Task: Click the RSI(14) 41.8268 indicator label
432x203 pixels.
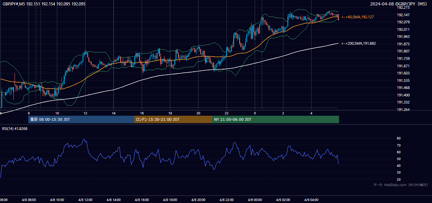Action: click(x=15, y=129)
